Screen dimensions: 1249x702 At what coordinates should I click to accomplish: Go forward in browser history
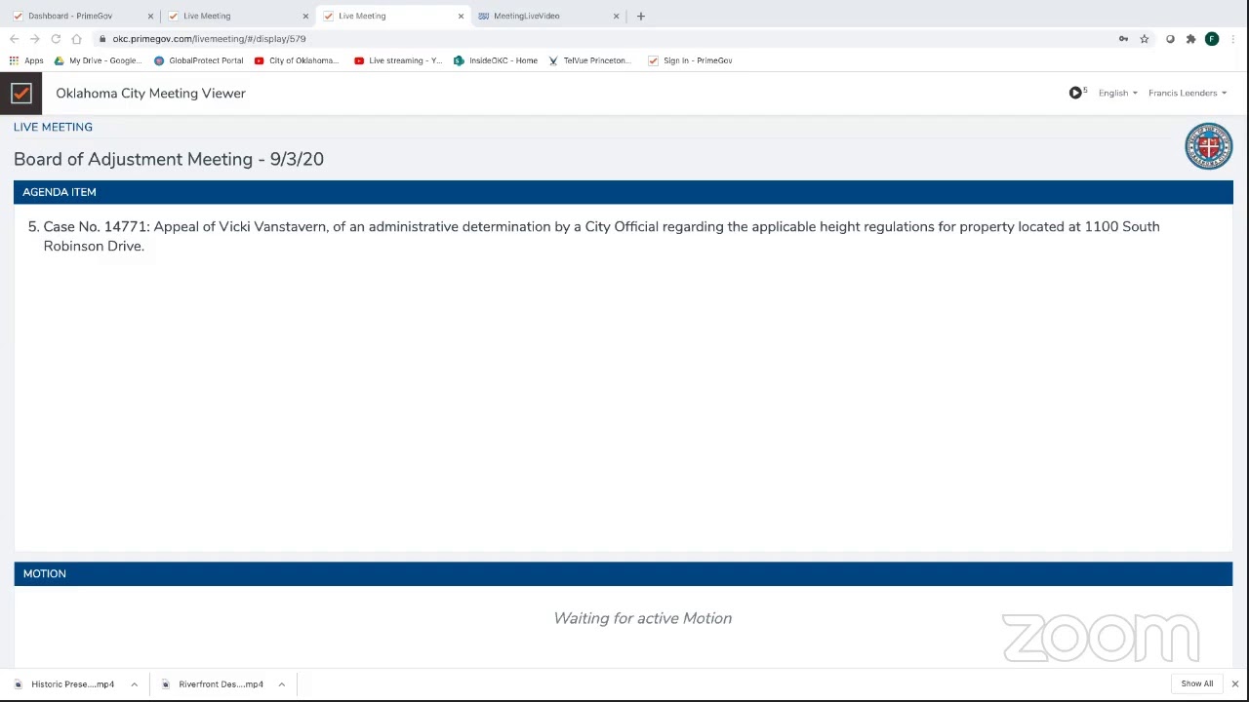[x=35, y=39]
